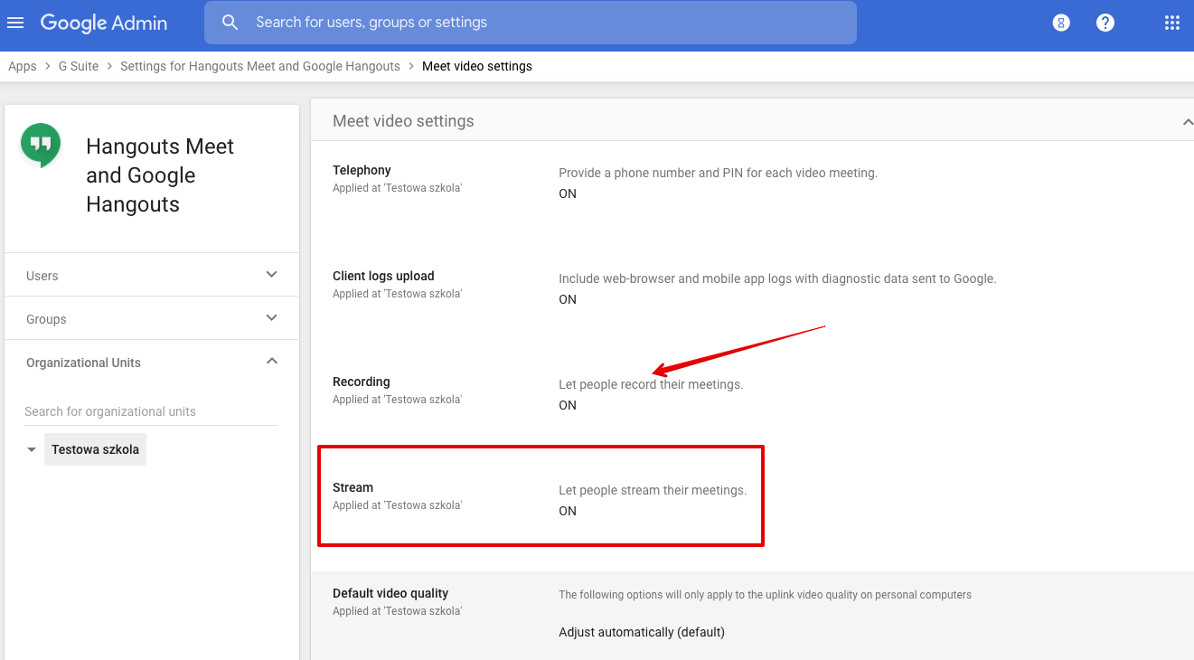Expand the Groups section
Image resolution: width=1194 pixels, height=660 pixels.
pyautogui.click(x=152, y=318)
